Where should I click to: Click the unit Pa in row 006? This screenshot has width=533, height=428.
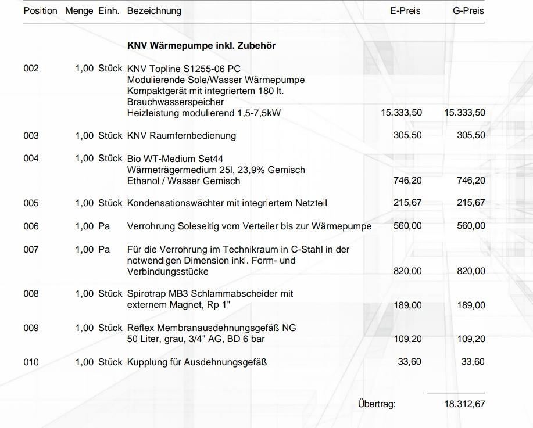[104, 226]
